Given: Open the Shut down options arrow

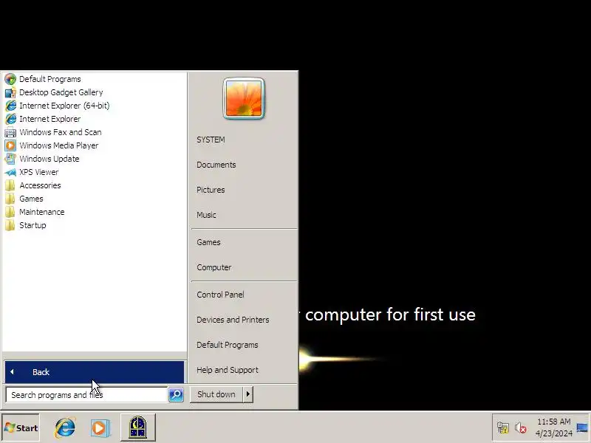Looking at the screenshot, I should [x=248, y=394].
